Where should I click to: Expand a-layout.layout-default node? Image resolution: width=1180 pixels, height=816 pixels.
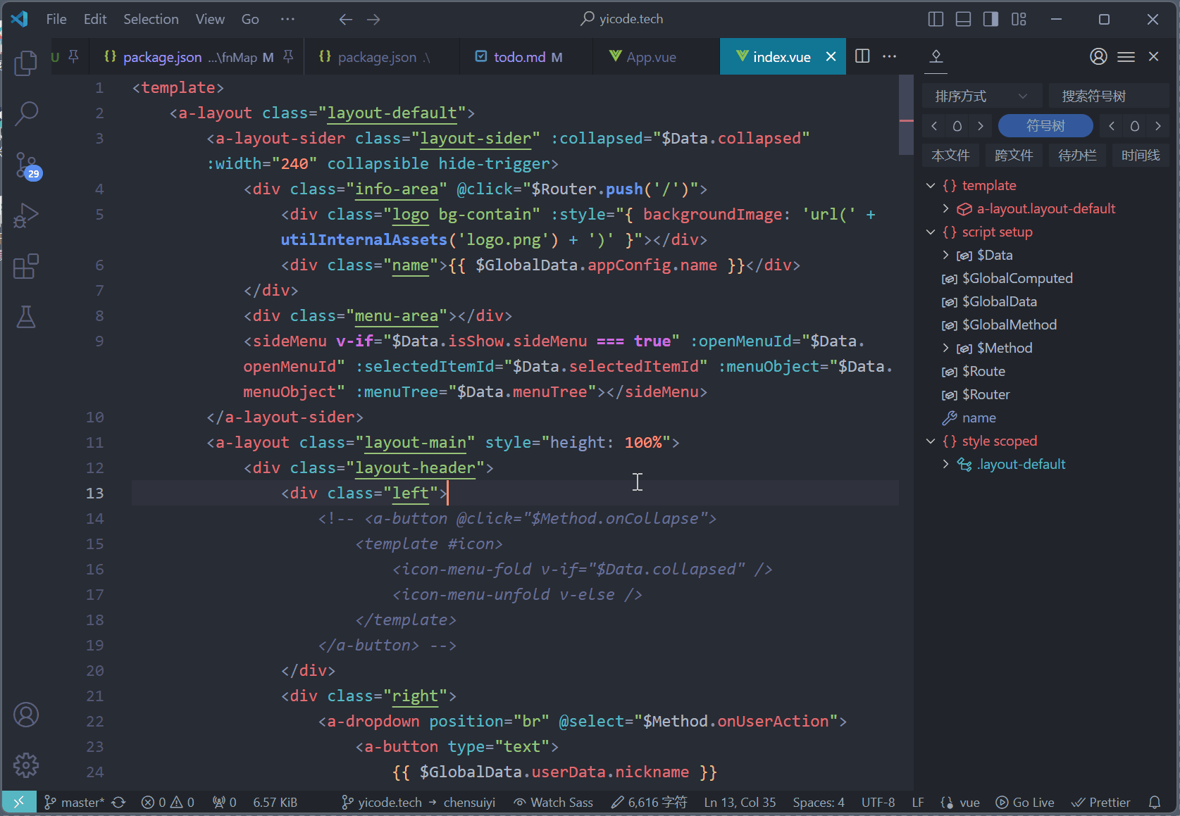(x=945, y=208)
